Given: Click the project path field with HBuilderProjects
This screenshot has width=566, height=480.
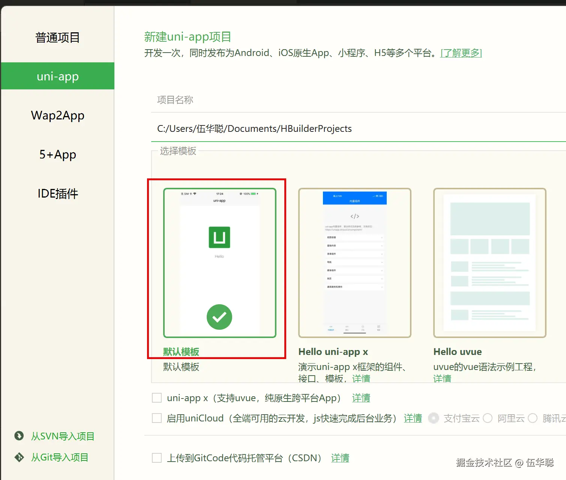Looking at the screenshot, I should point(358,129).
